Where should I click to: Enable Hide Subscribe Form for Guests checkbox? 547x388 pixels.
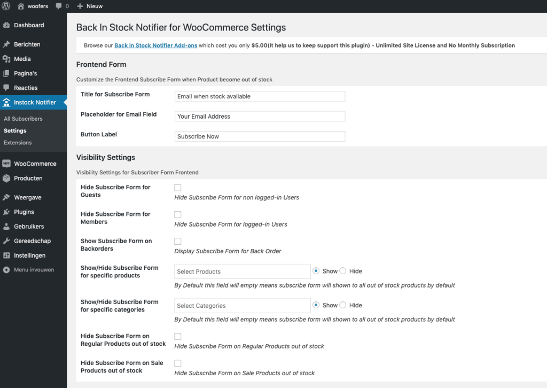[x=177, y=188]
